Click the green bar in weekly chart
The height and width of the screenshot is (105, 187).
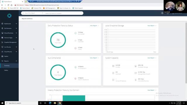(74, 98)
